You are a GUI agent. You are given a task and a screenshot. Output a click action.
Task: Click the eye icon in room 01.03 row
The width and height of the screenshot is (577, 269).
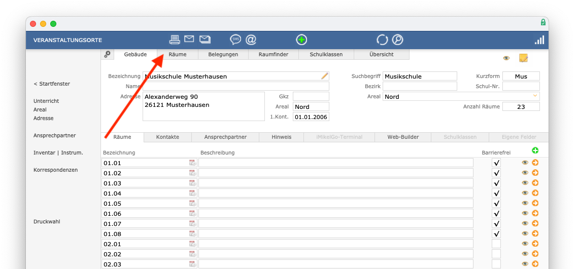pyautogui.click(x=525, y=183)
